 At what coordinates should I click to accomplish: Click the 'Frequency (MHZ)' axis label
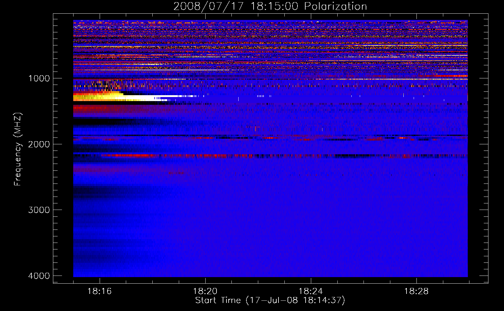(18, 150)
